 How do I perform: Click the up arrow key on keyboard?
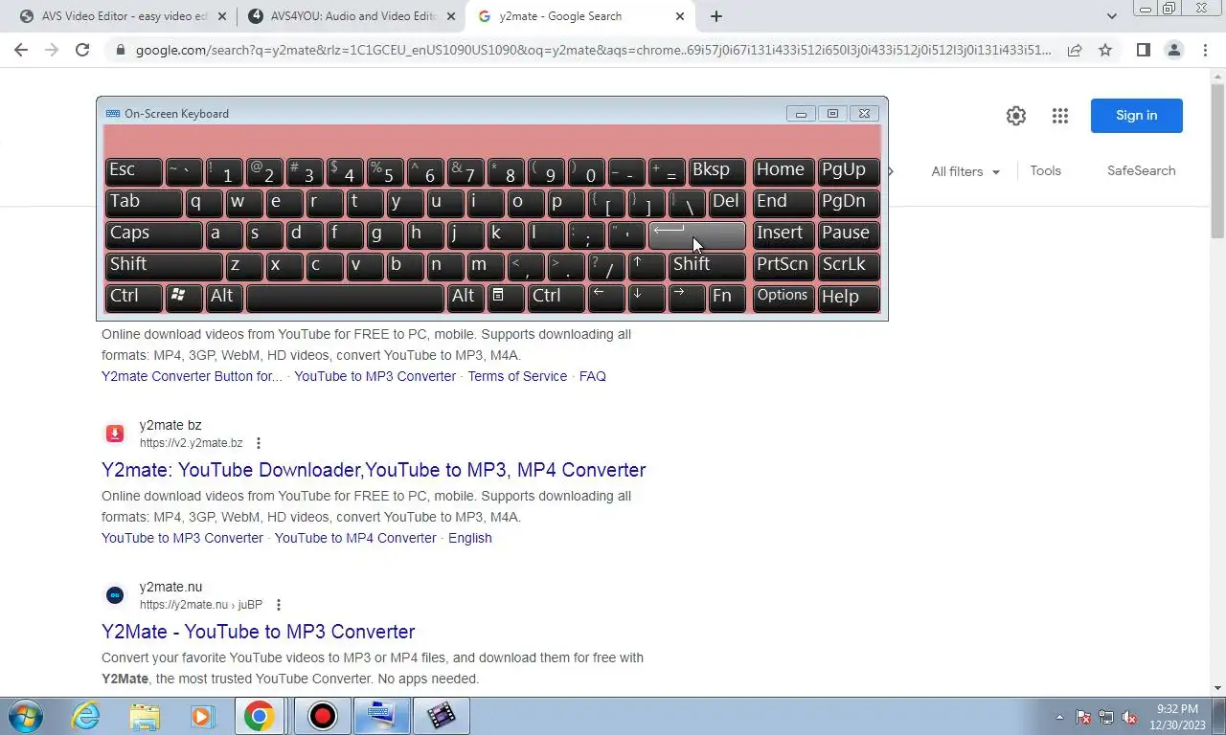[x=646, y=265]
